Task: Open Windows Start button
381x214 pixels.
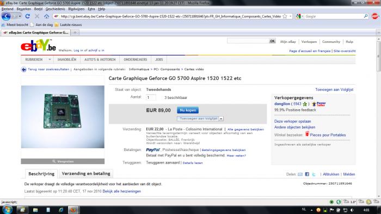Action: tap(7, 210)
